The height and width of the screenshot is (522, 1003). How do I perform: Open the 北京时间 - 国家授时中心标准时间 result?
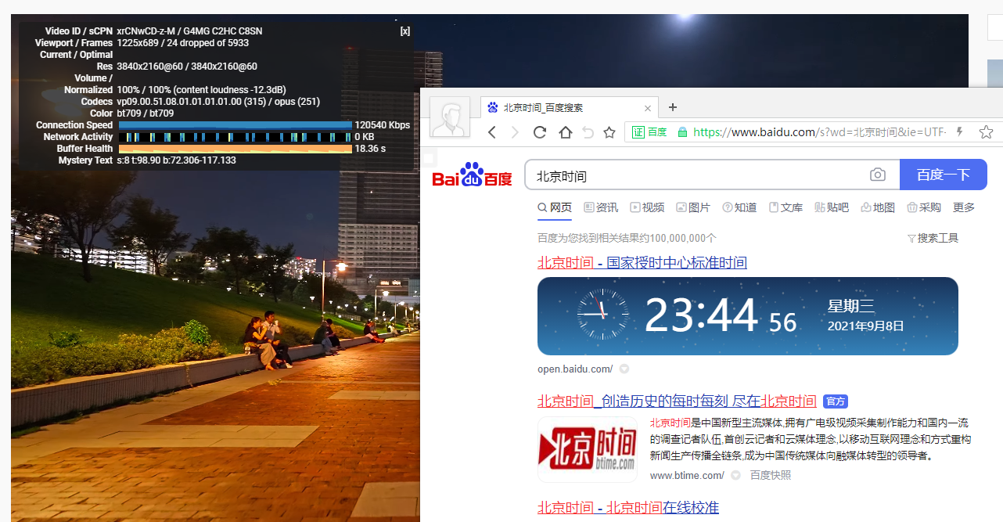tap(642, 262)
